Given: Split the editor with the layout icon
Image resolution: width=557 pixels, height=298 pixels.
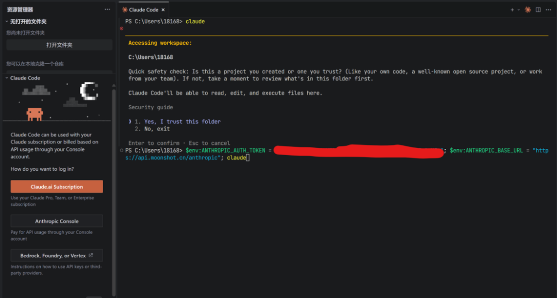Looking at the screenshot, I should (x=538, y=10).
